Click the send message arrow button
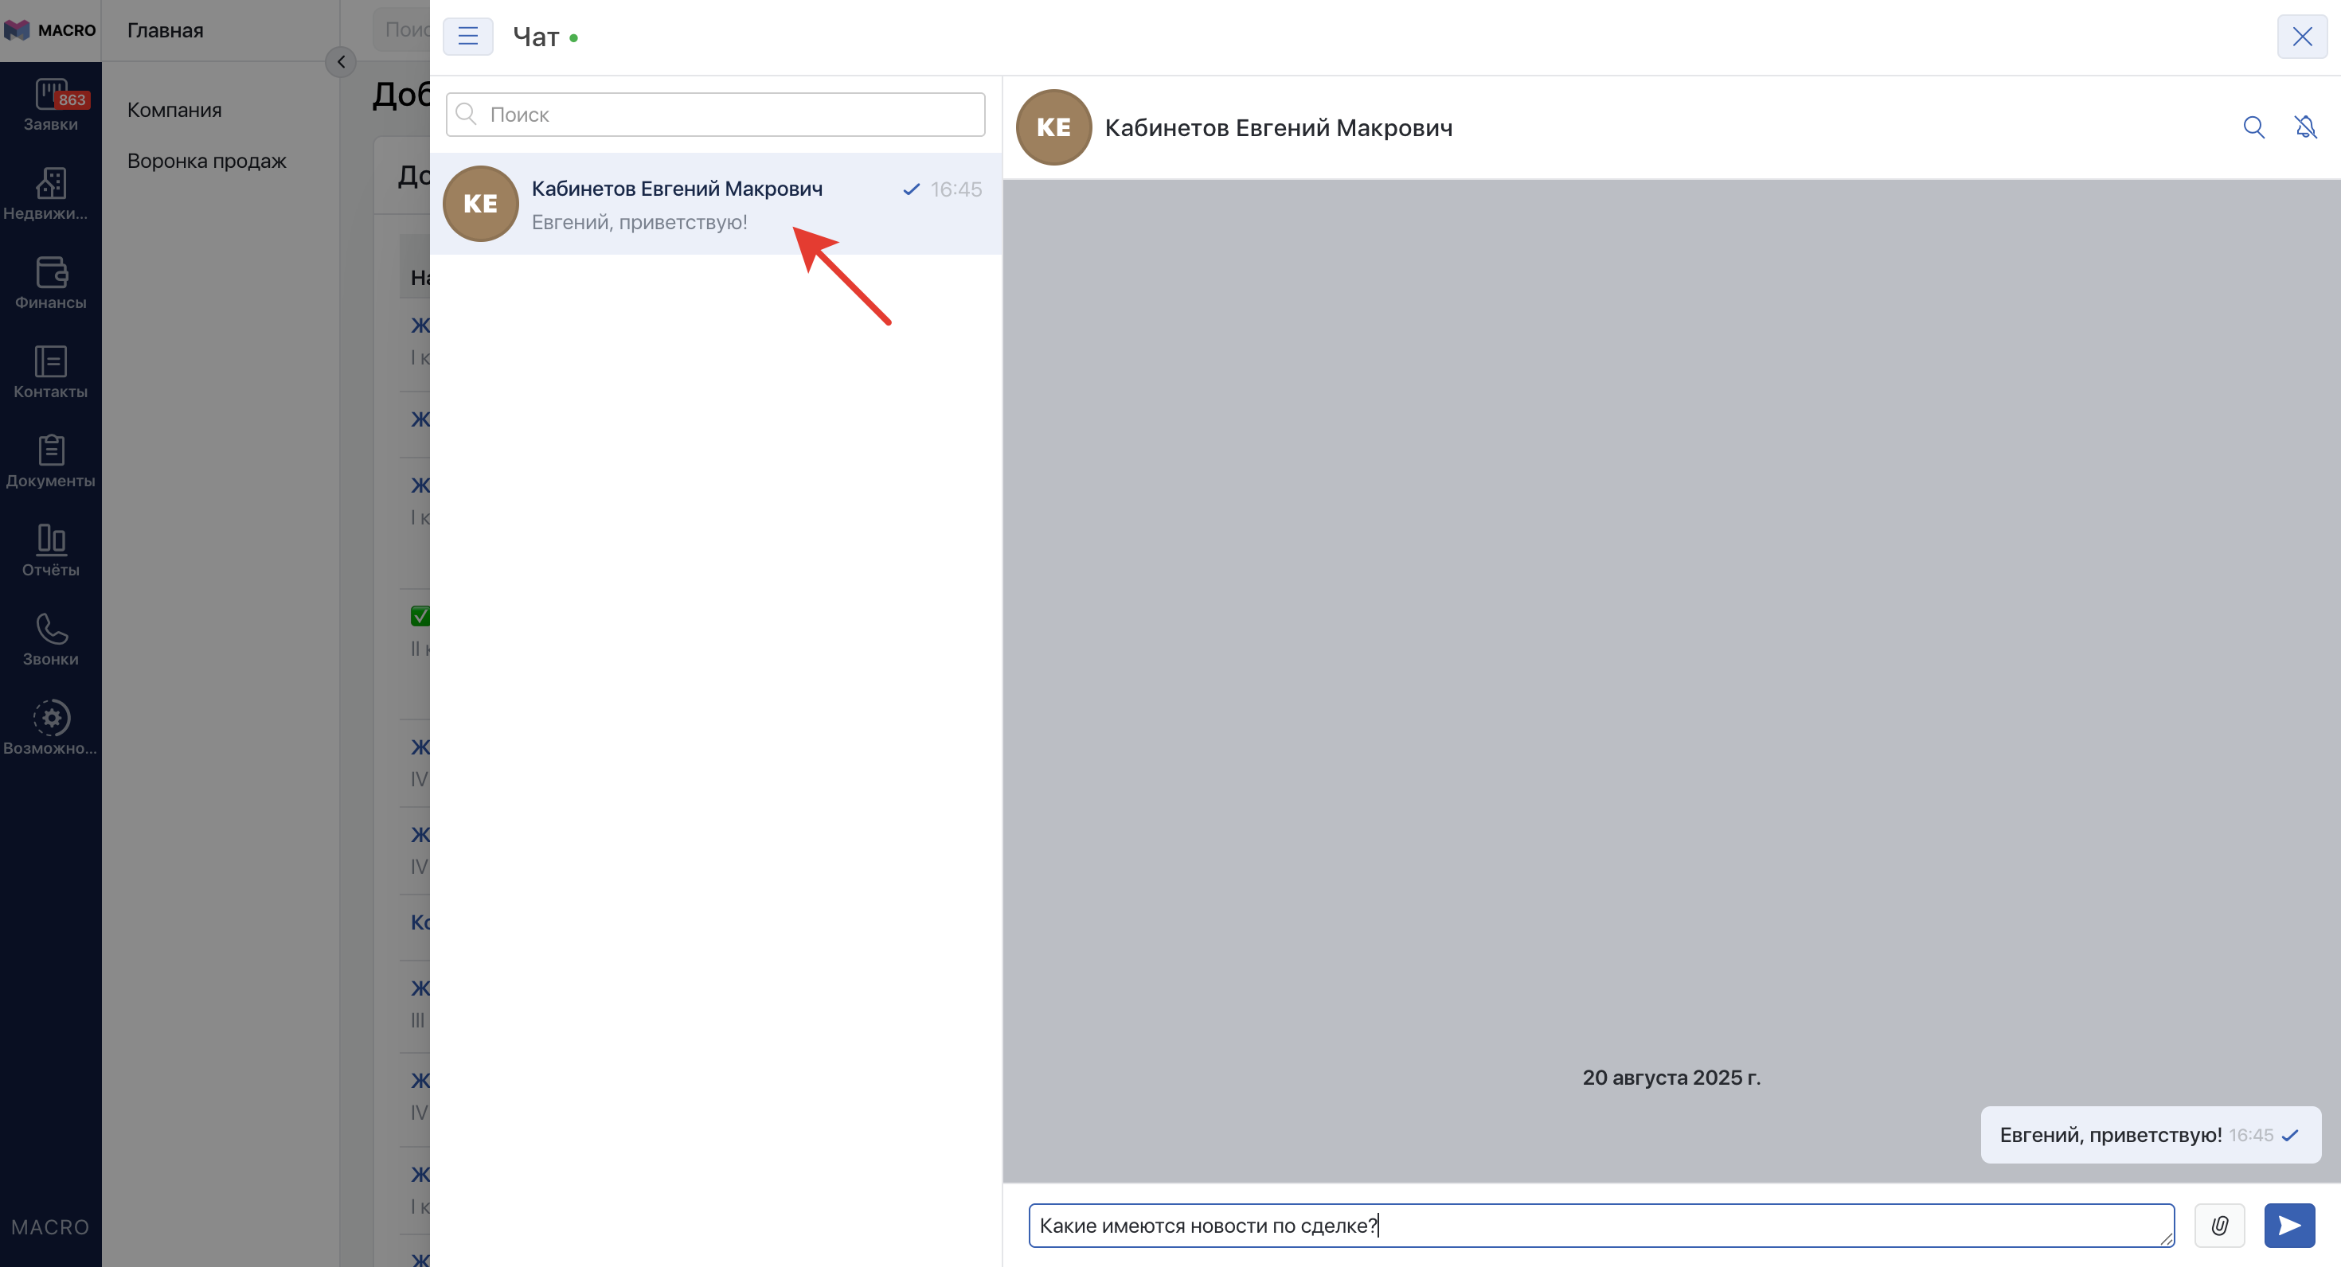The width and height of the screenshot is (2341, 1267). 2288,1226
